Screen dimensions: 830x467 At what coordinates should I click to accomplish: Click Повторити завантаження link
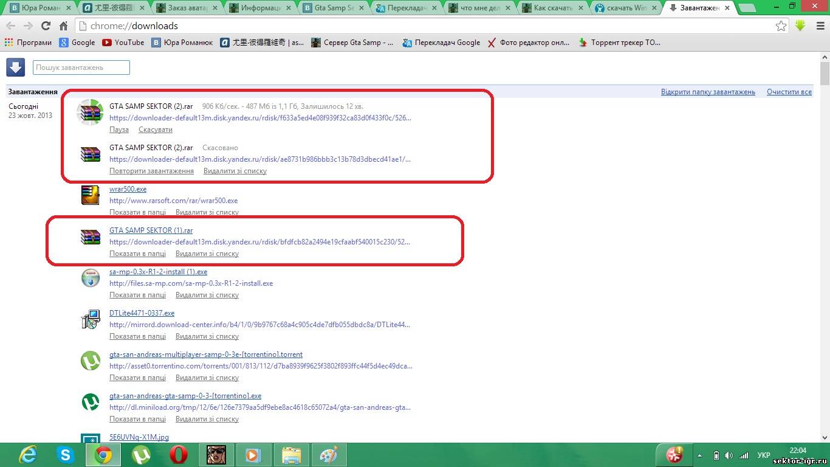151,171
